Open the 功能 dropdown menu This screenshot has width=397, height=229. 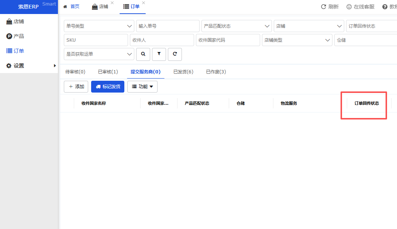[142, 87]
